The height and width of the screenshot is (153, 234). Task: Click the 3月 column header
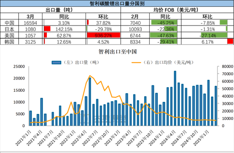(31, 16)
